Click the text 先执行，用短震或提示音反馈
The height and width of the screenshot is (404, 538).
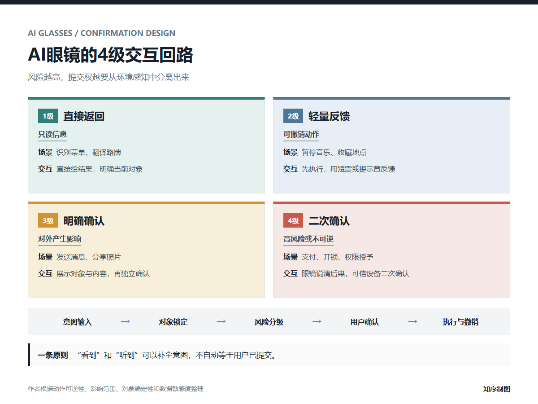click(348, 169)
